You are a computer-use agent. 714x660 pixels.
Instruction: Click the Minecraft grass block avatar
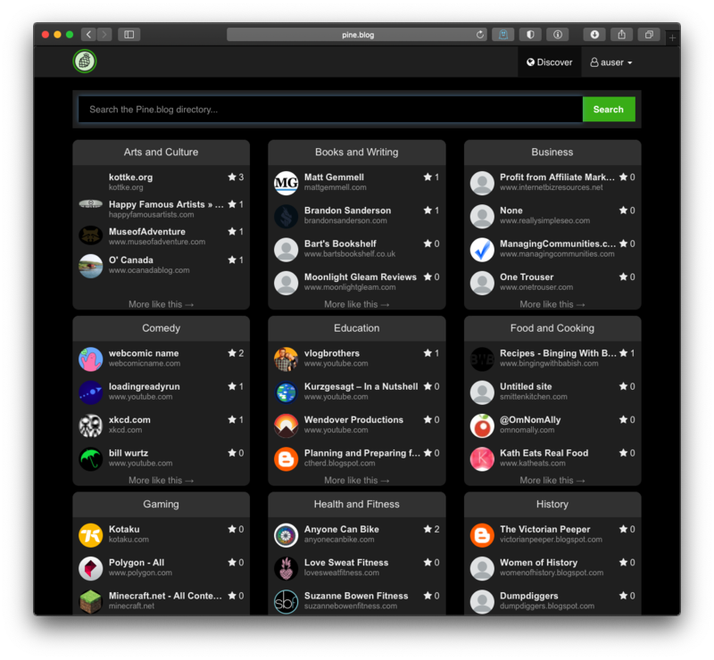click(91, 601)
